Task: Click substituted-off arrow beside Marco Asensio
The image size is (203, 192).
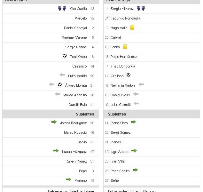Action: tap(58, 94)
